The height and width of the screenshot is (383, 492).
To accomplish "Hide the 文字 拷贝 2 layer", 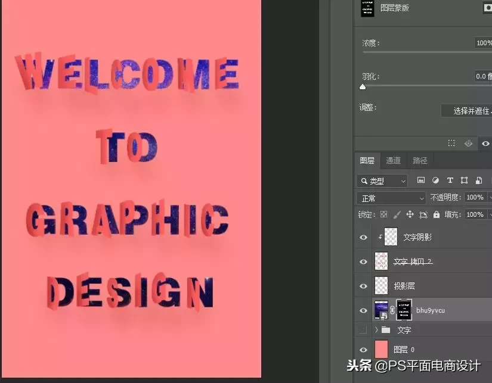I will click(x=363, y=261).
